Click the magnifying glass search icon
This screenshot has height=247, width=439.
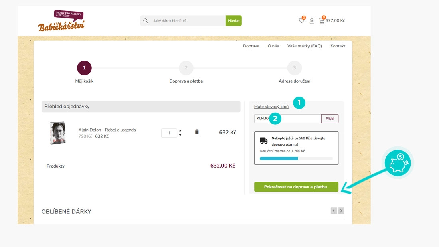click(x=146, y=21)
